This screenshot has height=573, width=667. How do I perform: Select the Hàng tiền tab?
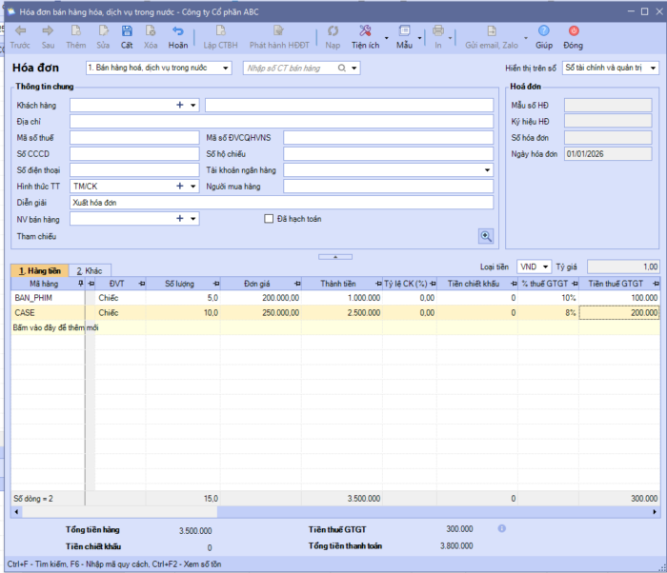(x=39, y=270)
